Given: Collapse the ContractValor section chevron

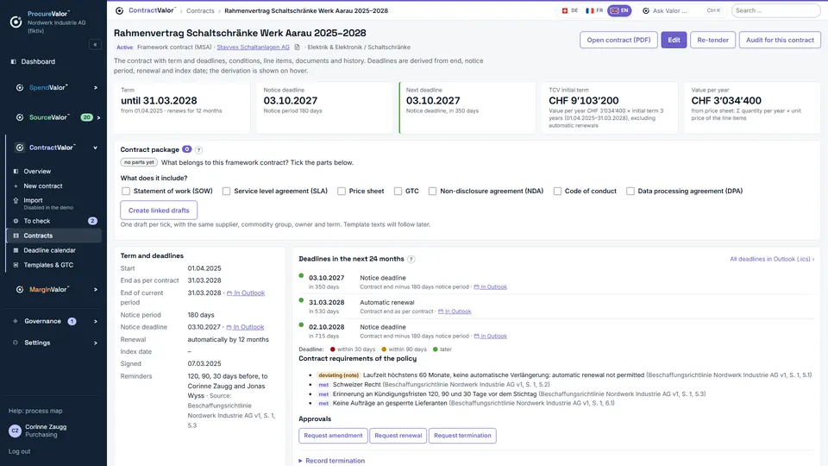Looking at the screenshot, I should [96, 148].
